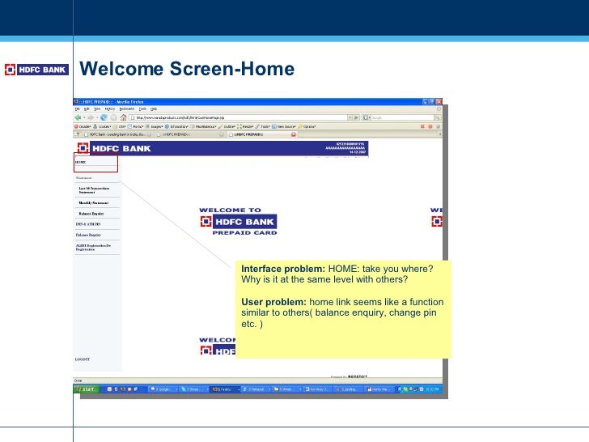
Task: Click the HDFC Bank logo beside slide title
Action: coord(36,70)
